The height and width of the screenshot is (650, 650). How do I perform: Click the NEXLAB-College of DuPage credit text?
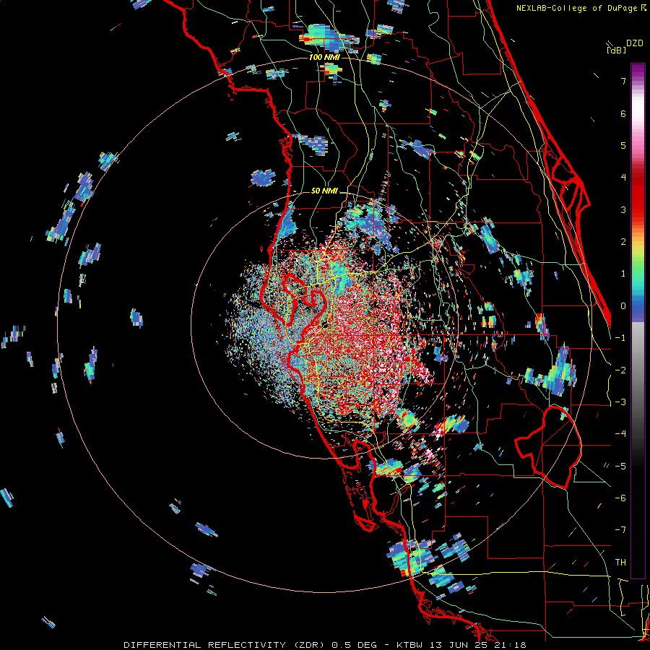coord(576,8)
